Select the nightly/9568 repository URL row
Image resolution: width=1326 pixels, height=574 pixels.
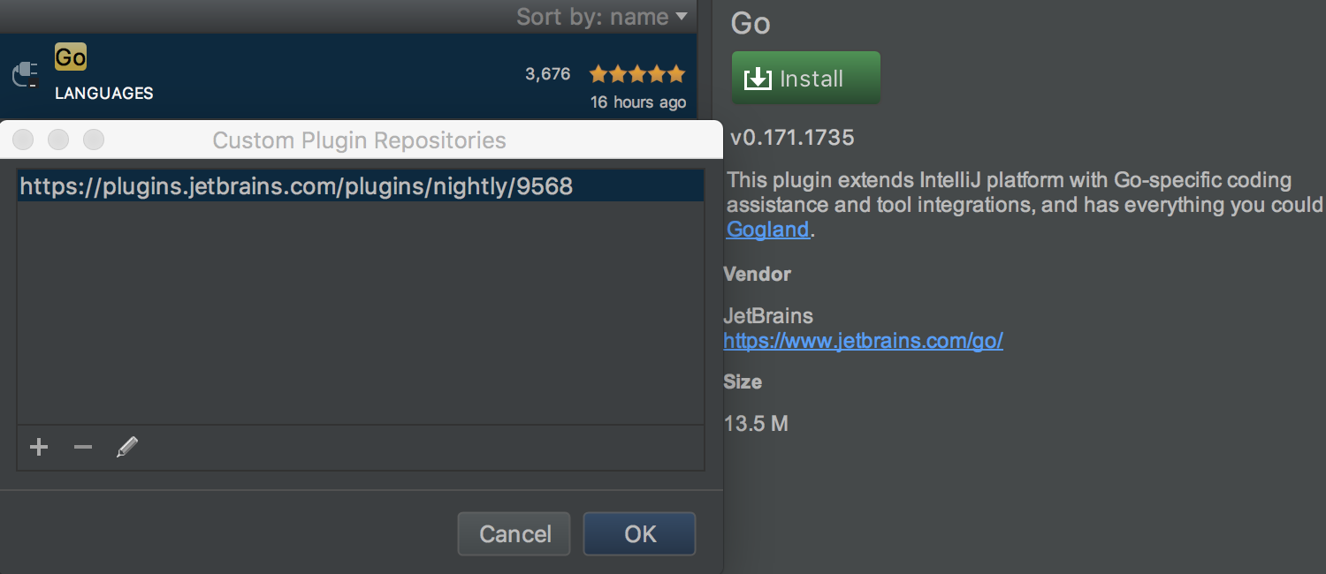[361, 186]
